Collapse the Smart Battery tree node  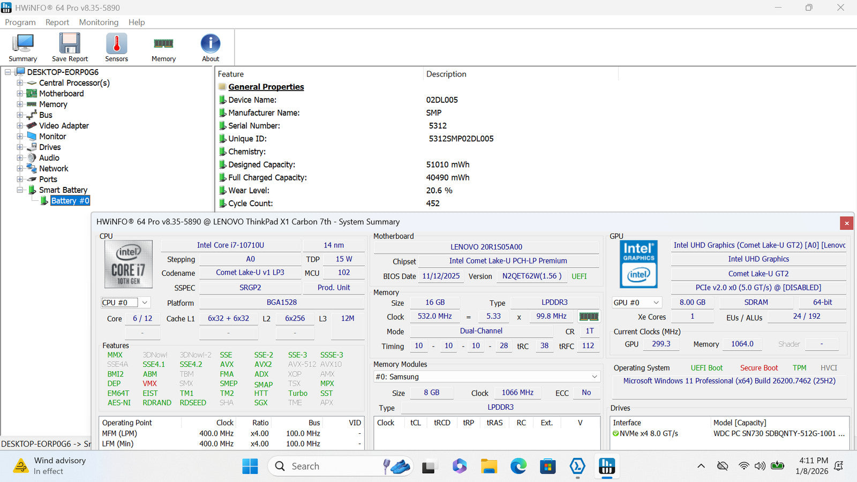coord(20,190)
